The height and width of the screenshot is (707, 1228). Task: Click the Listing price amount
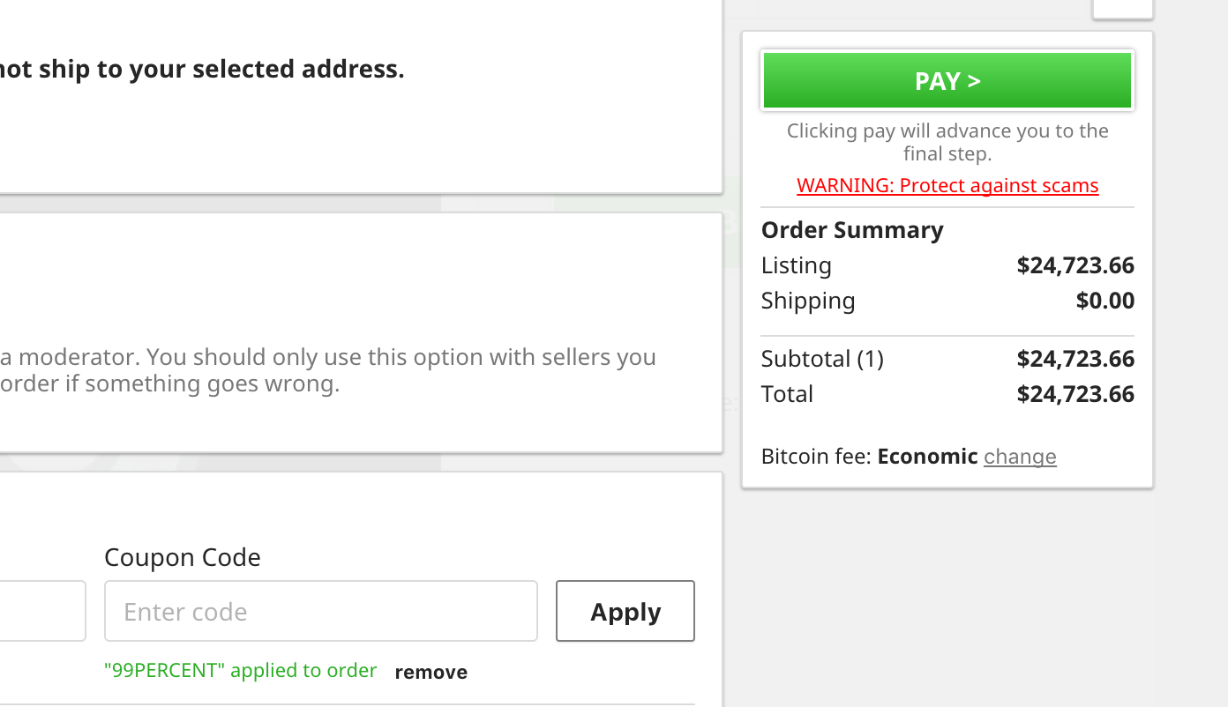1075,264
